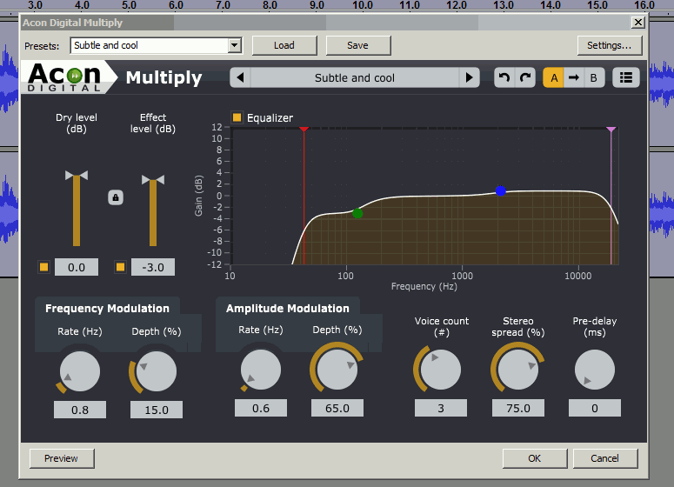Confirm with the OK button
The width and height of the screenshot is (674, 487).
click(x=535, y=458)
